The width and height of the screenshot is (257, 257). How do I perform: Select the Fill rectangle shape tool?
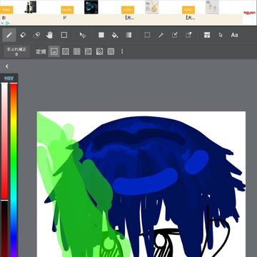[64, 35]
